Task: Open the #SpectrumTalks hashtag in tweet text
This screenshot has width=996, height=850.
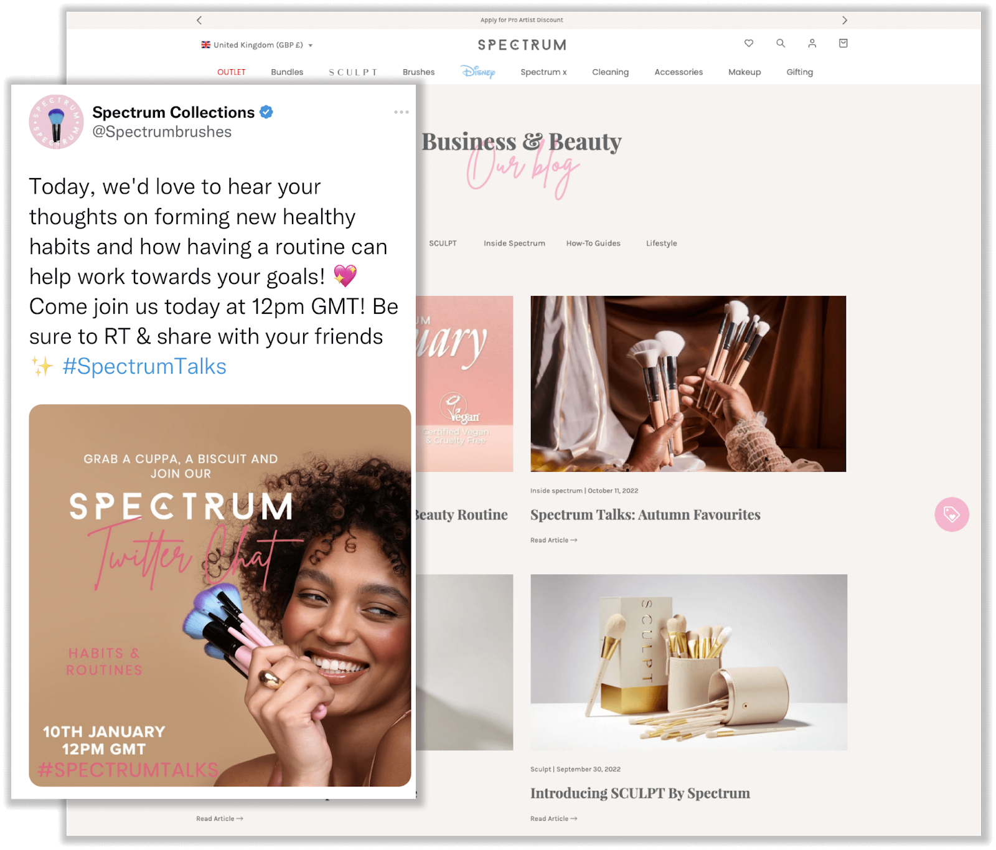Action: coord(144,366)
